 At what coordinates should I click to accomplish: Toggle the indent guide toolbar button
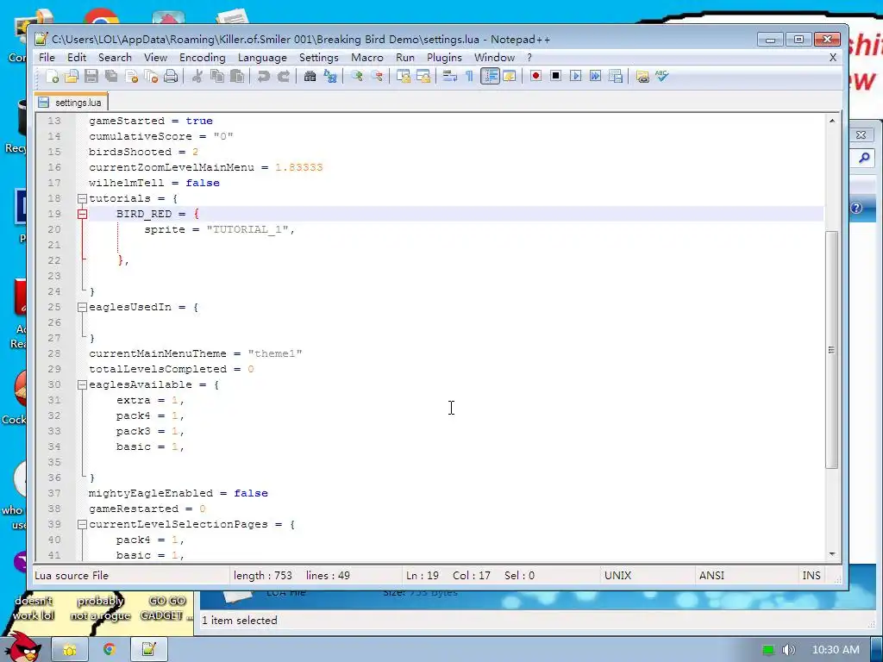[x=490, y=76]
